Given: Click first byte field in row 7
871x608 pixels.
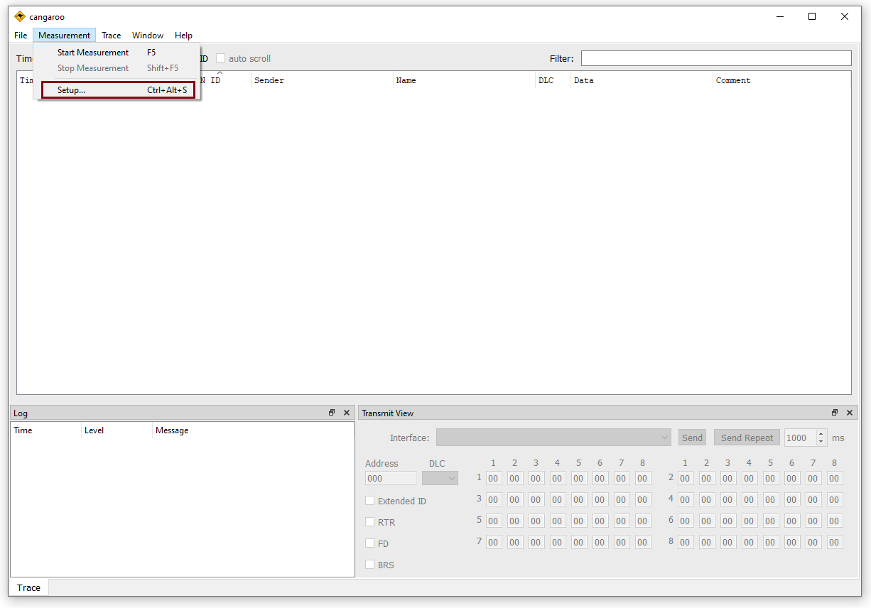Looking at the screenshot, I should click(x=494, y=542).
